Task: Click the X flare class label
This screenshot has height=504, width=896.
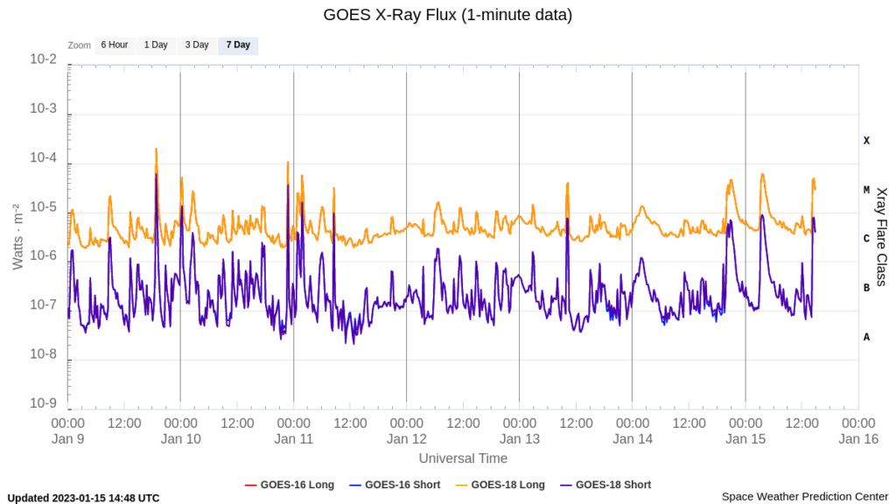Action: click(866, 140)
